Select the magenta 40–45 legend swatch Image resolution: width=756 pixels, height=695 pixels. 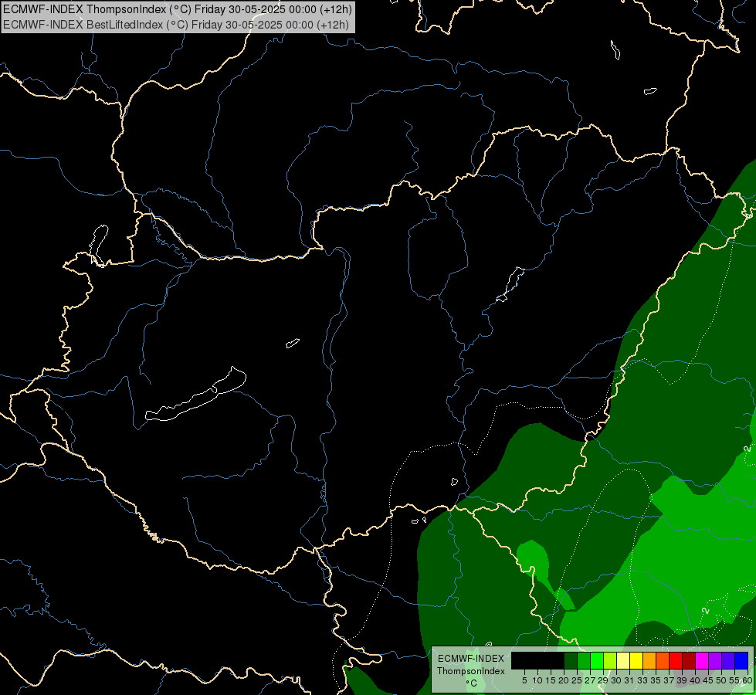tap(702, 660)
